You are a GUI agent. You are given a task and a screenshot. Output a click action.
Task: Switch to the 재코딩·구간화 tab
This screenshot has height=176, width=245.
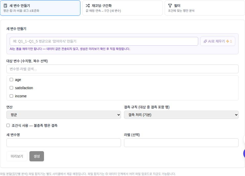point(122,8)
